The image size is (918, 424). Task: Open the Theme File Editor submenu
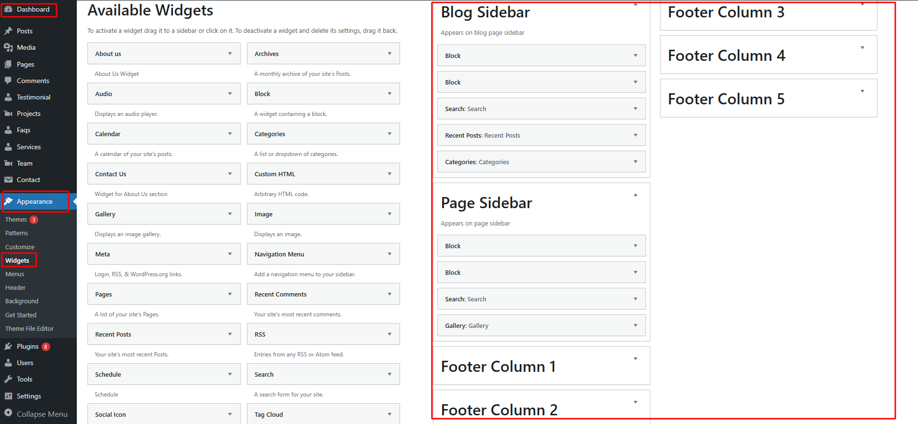tap(29, 328)
